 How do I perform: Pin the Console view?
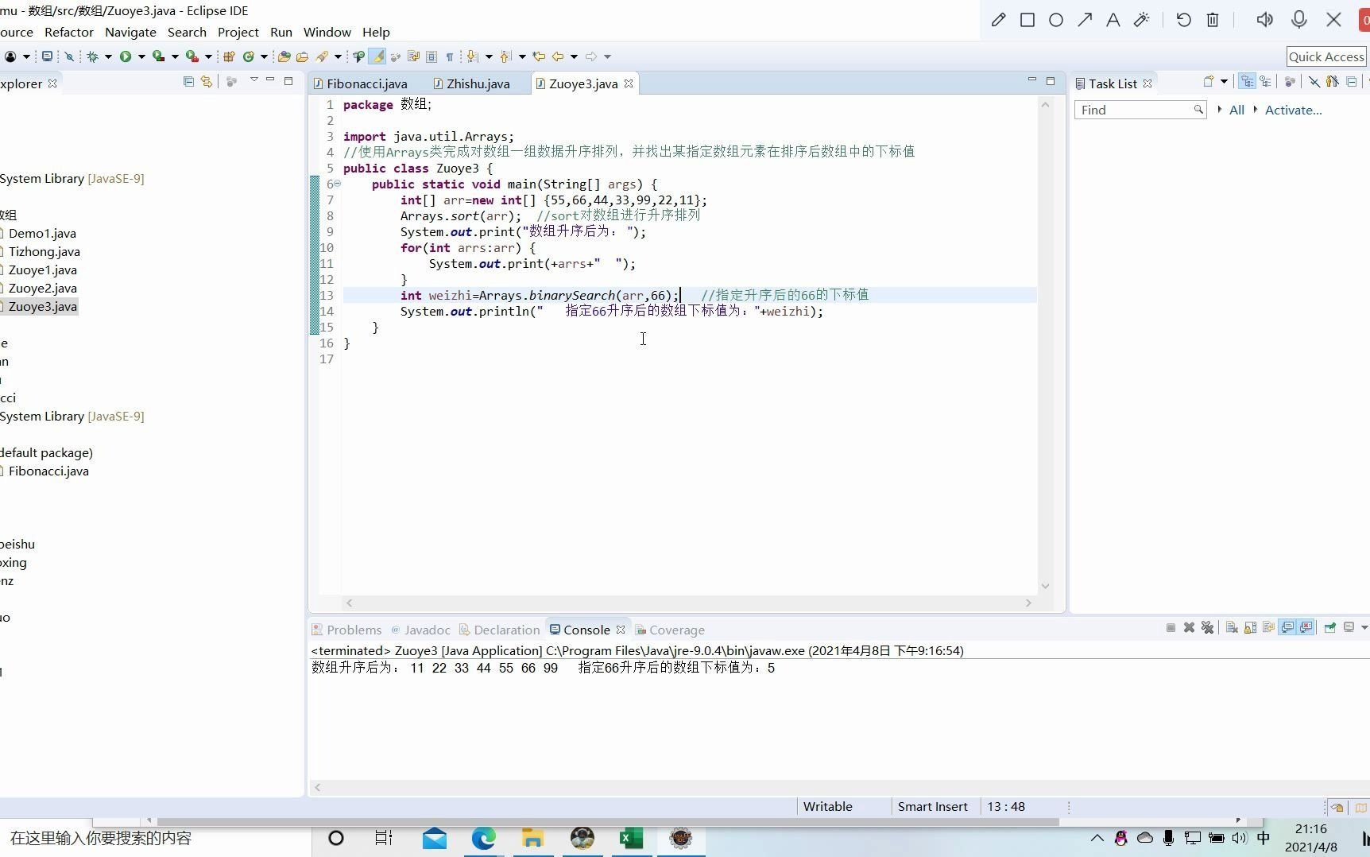[x=1329, y=627]
